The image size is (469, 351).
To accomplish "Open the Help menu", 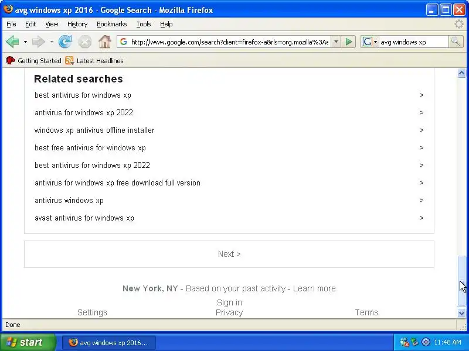I will tap(166, 24).
